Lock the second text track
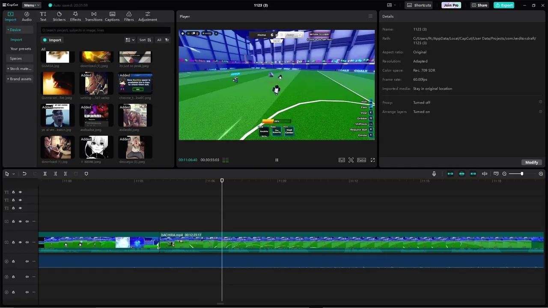This screenshot has height=308, width=548. 13,200
